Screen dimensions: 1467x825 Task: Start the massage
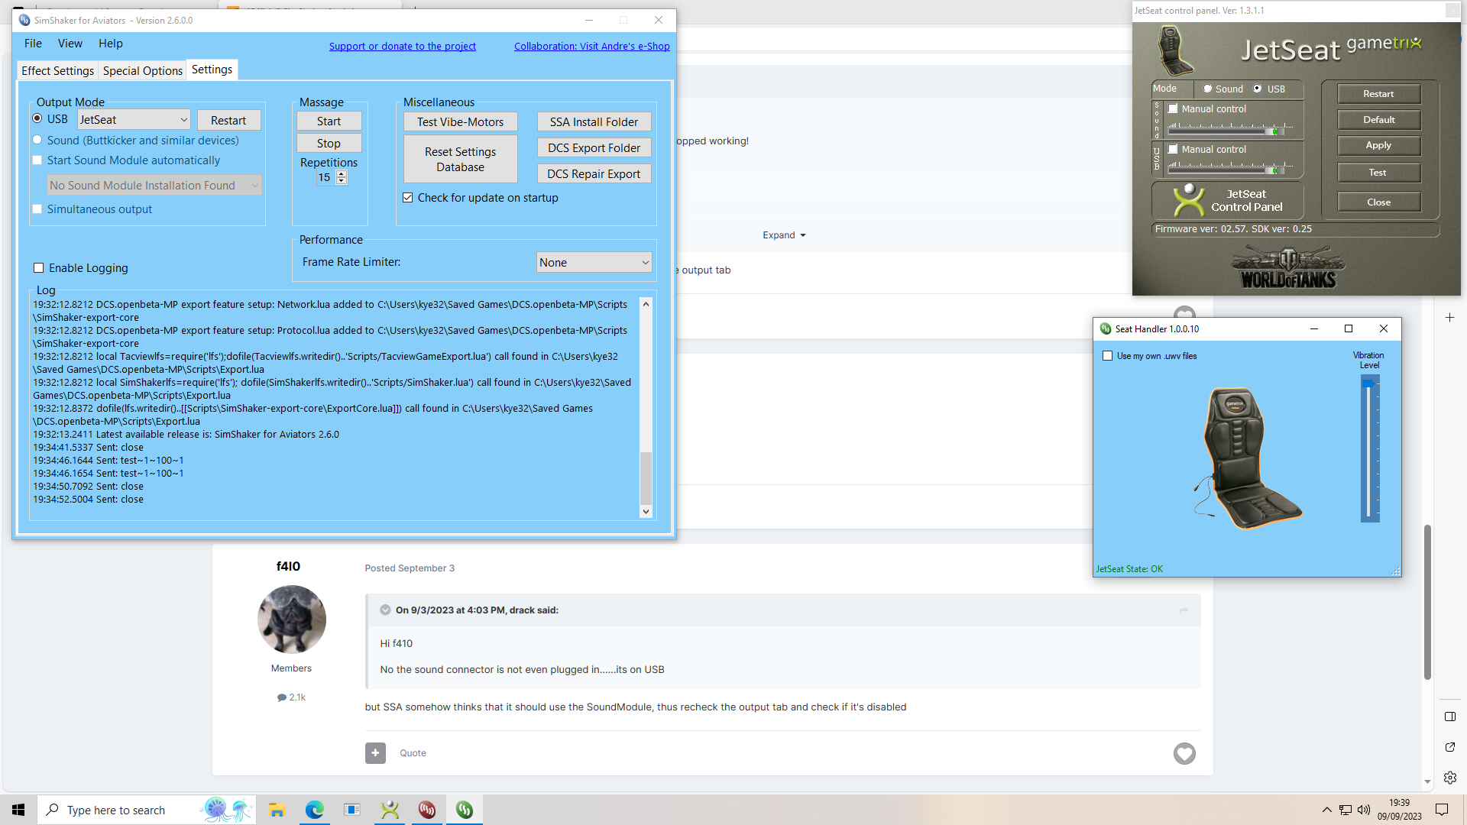click(x=329, y=121)
